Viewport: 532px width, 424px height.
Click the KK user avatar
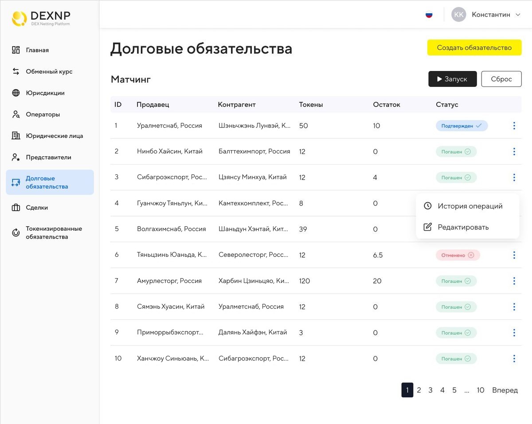pos(459,15)
